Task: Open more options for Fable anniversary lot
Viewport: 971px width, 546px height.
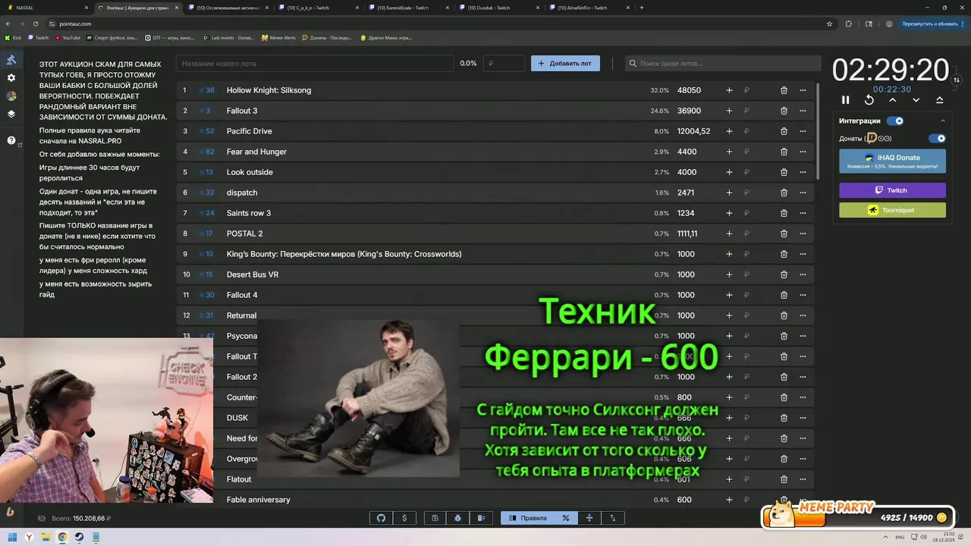Action: (x=803, y=500)
